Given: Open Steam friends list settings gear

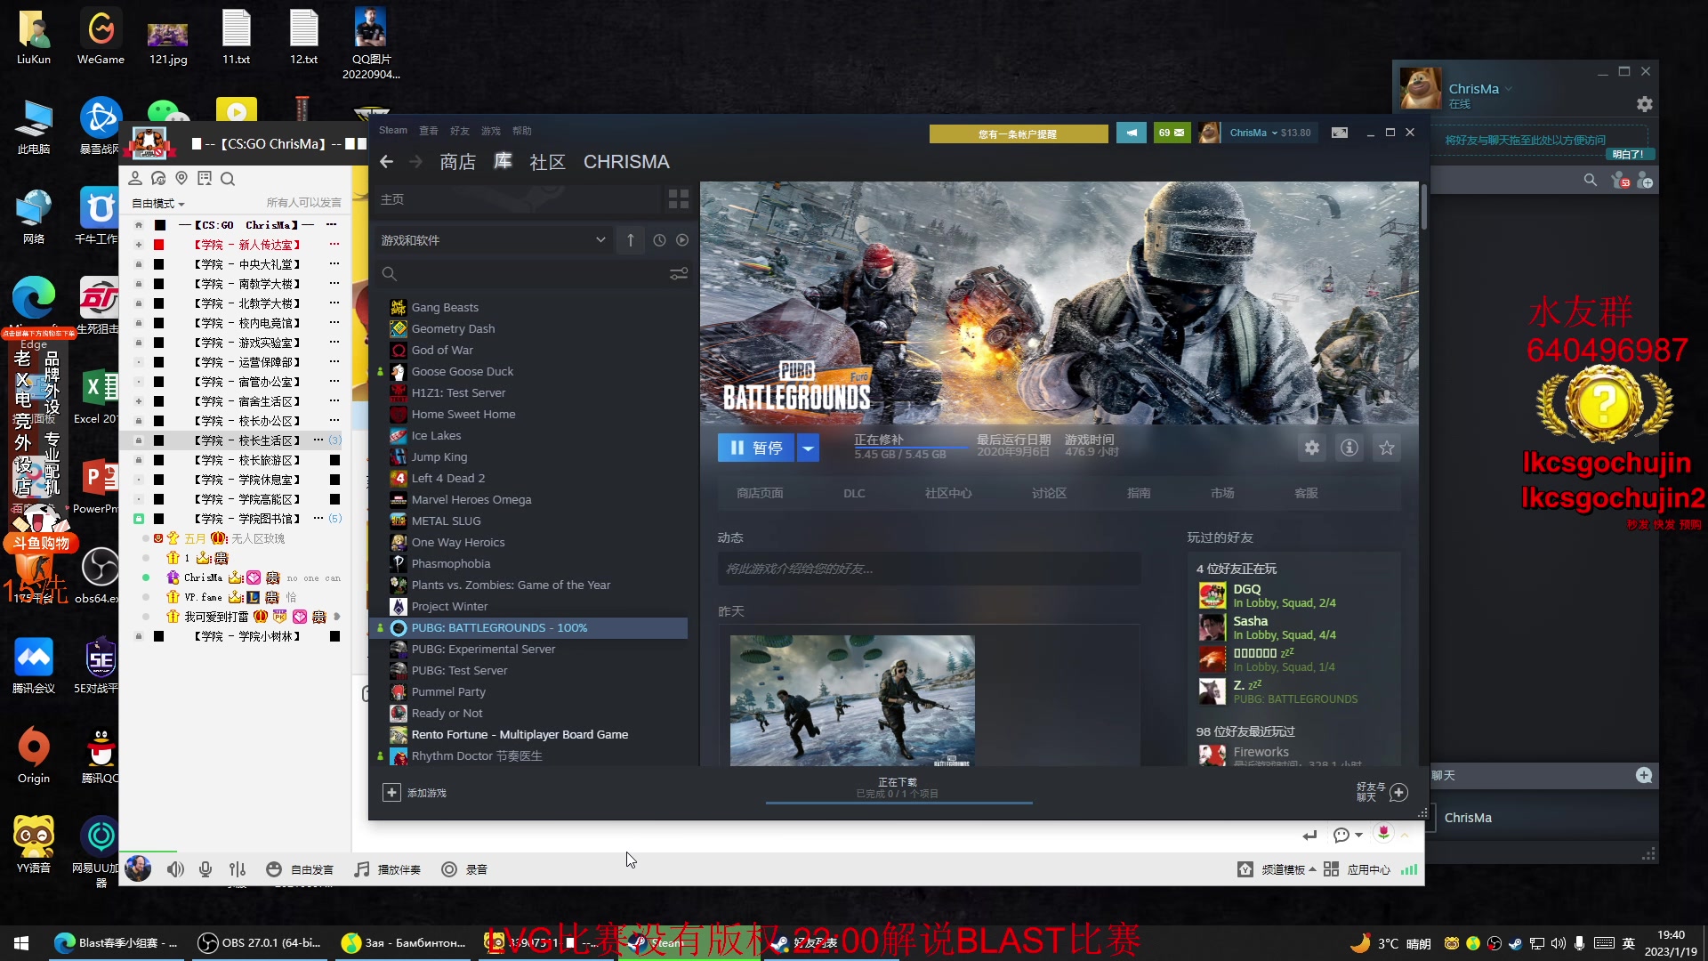Looking at the screenshot, I should tap(1645, 104).
